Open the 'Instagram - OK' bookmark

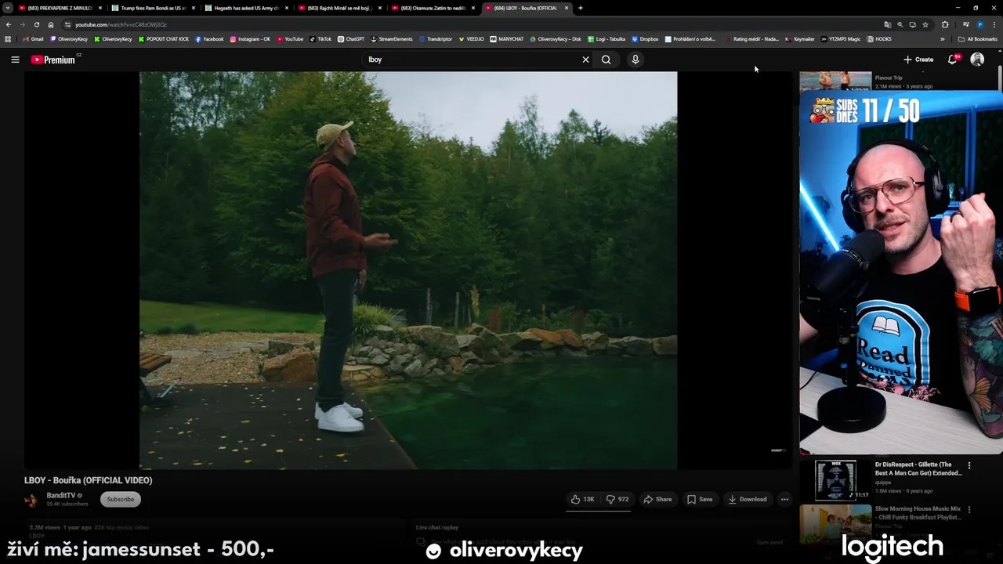[x=250, y=38]
